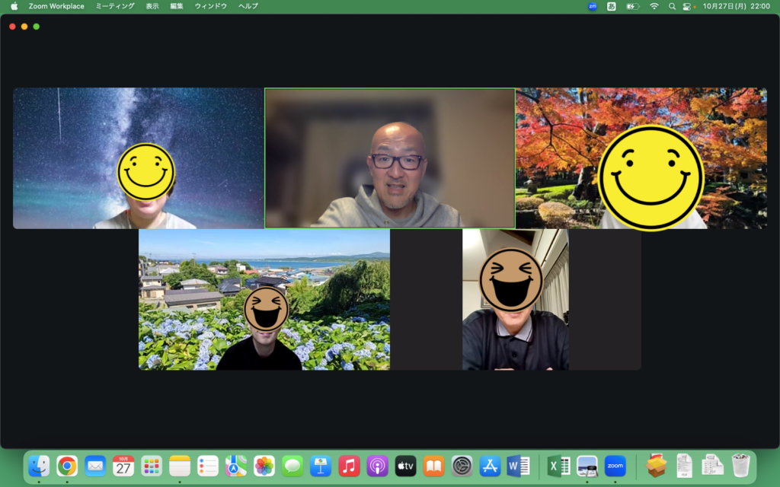780x487 pixels.
Task: Click the Zoom status icon in menu bar
Action: tap(593, 6)
